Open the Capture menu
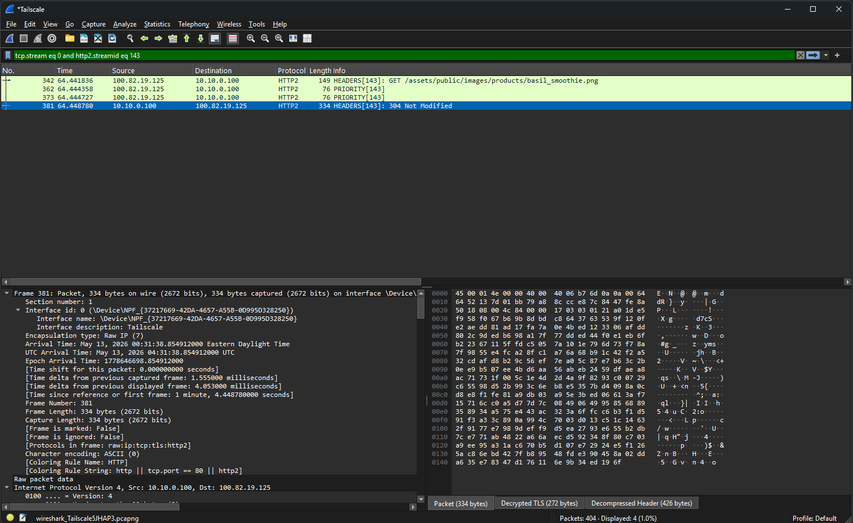Image resolution: width=853 pixels, height=523 pixels. pos(94,24)
